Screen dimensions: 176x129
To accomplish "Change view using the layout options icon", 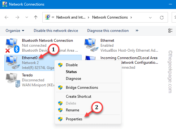I will click(170, 31).
